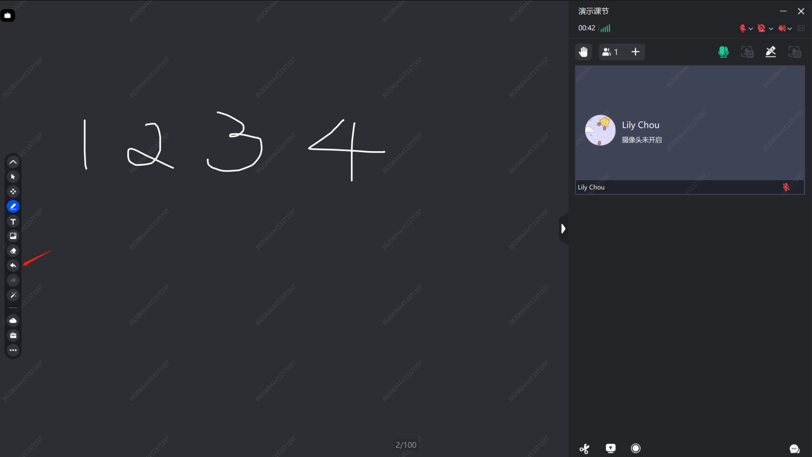Start screen sharing with the upload screen icon
This screenshot has height=457, width=812.
coord(611,448)
